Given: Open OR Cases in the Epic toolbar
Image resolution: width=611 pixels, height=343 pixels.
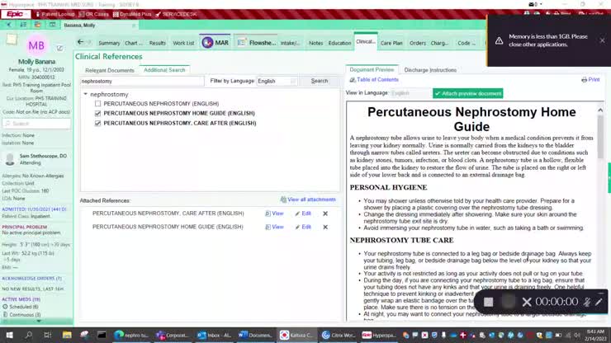Looking at the screenshot, I should 94,14.
